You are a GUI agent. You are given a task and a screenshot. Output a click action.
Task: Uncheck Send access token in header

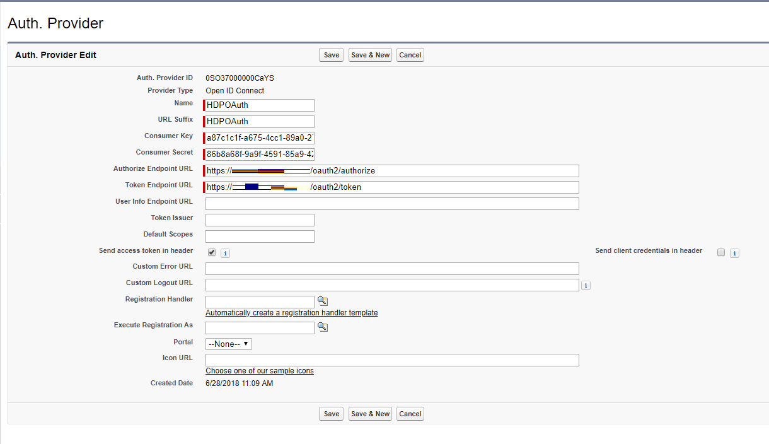click(x=211, y=252)
